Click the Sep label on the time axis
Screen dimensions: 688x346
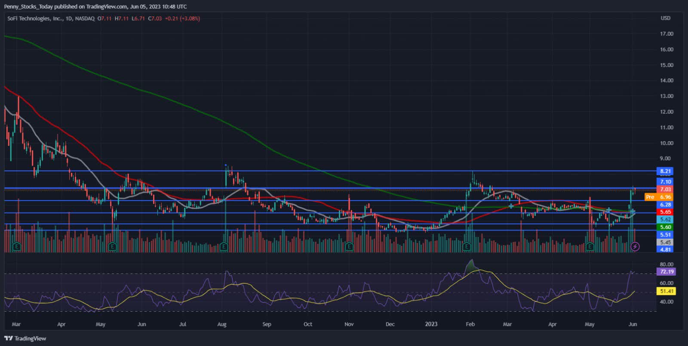tap(267, 324)
